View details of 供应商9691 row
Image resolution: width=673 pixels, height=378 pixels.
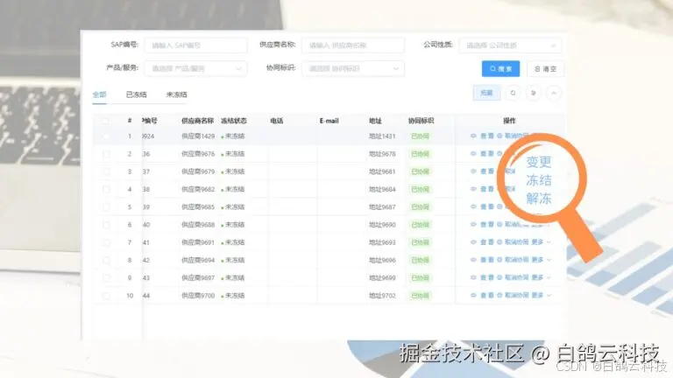[482, 242]
